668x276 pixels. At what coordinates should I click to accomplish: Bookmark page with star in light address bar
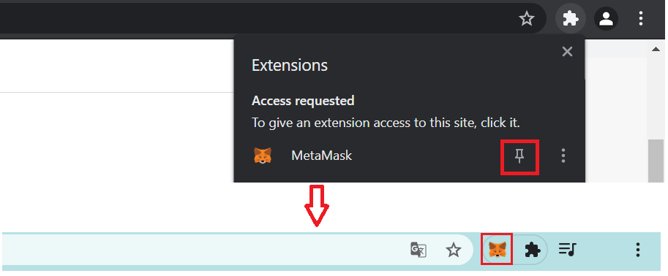click(454, 250)
